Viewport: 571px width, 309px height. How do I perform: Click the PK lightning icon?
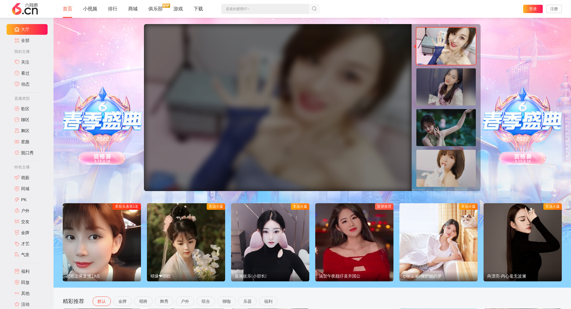pyautogui.click(x=17, y=200)
